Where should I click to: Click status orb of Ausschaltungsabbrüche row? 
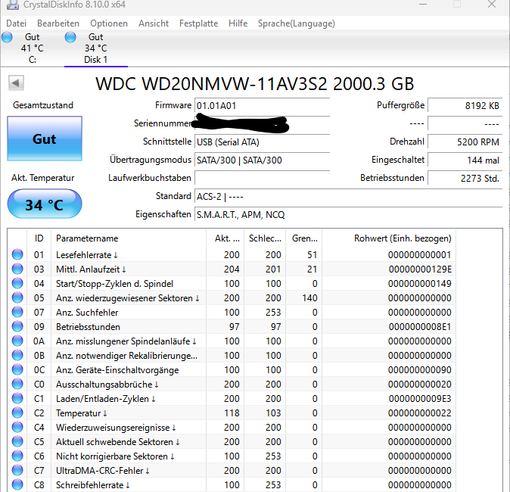click(17, 384)
